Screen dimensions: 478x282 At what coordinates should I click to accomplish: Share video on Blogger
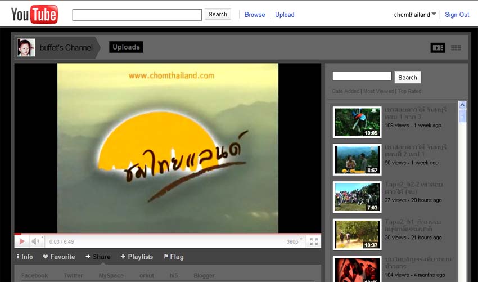click(x=204, y=276)
